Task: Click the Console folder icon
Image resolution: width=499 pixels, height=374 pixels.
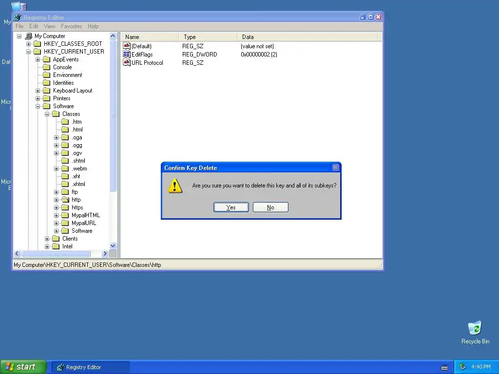Action: point(46,67)
